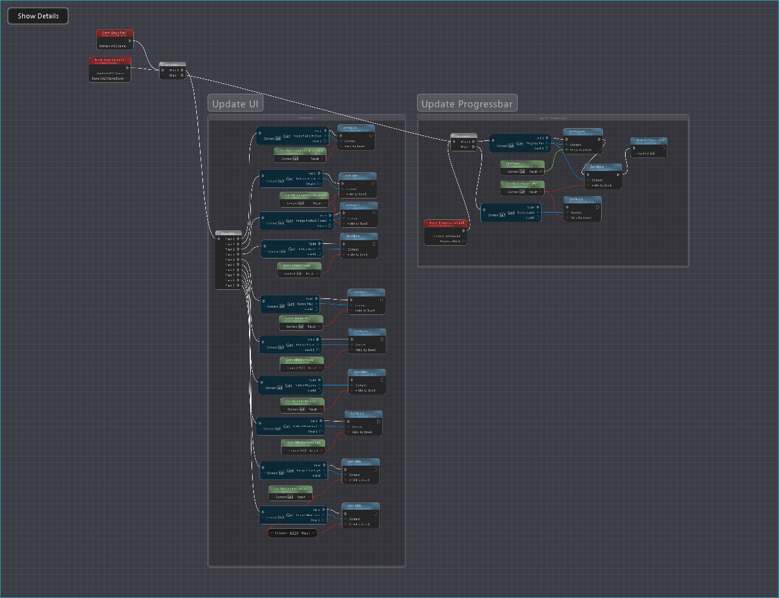Select the Get Button Download node

point(290,426)
